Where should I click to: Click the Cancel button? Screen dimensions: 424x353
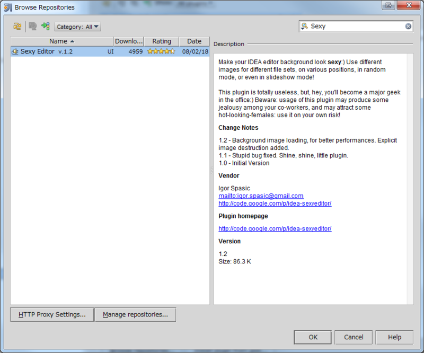(354, 337)
